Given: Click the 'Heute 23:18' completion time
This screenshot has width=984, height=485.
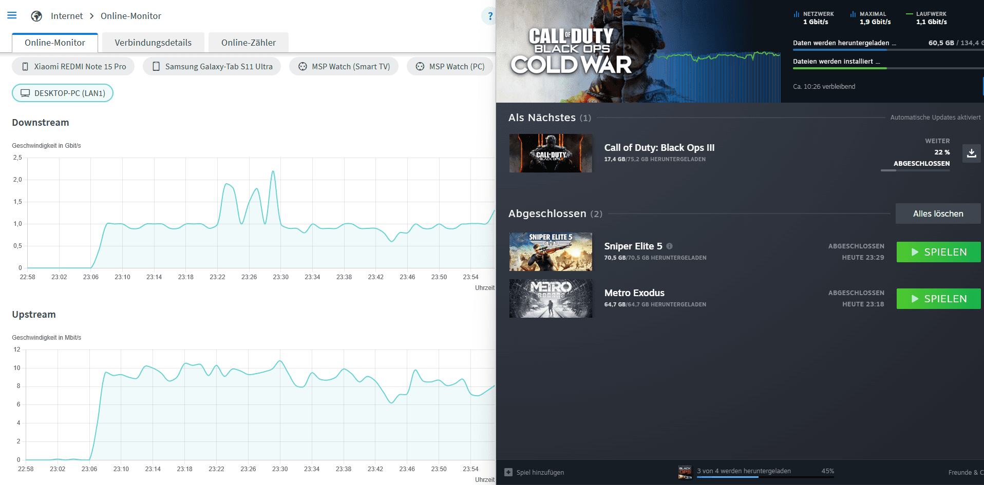Looking at the screenshot, I should [863, 304].
